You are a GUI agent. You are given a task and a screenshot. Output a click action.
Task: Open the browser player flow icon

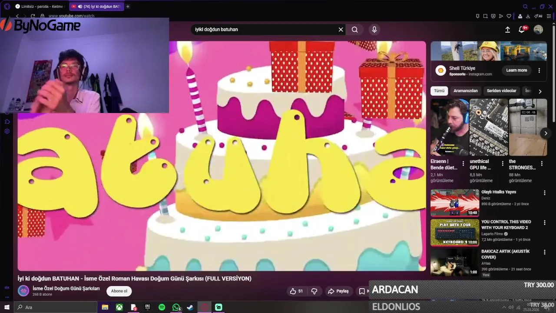coord(501,16)
